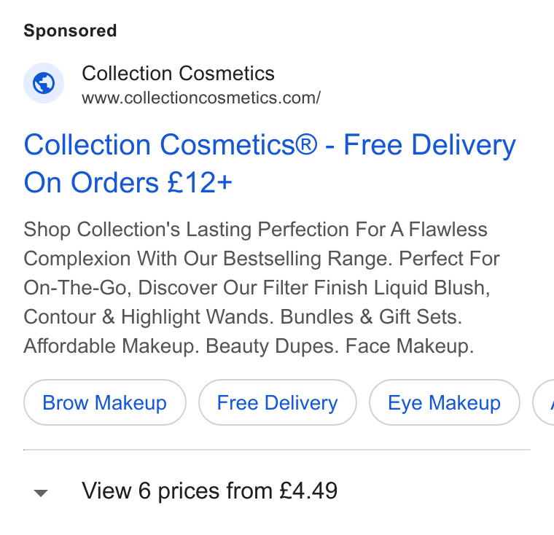The image size is (554, 535).
Task: Click 'Contour & Highlight Wands' text
Action: tap(149, 316)
